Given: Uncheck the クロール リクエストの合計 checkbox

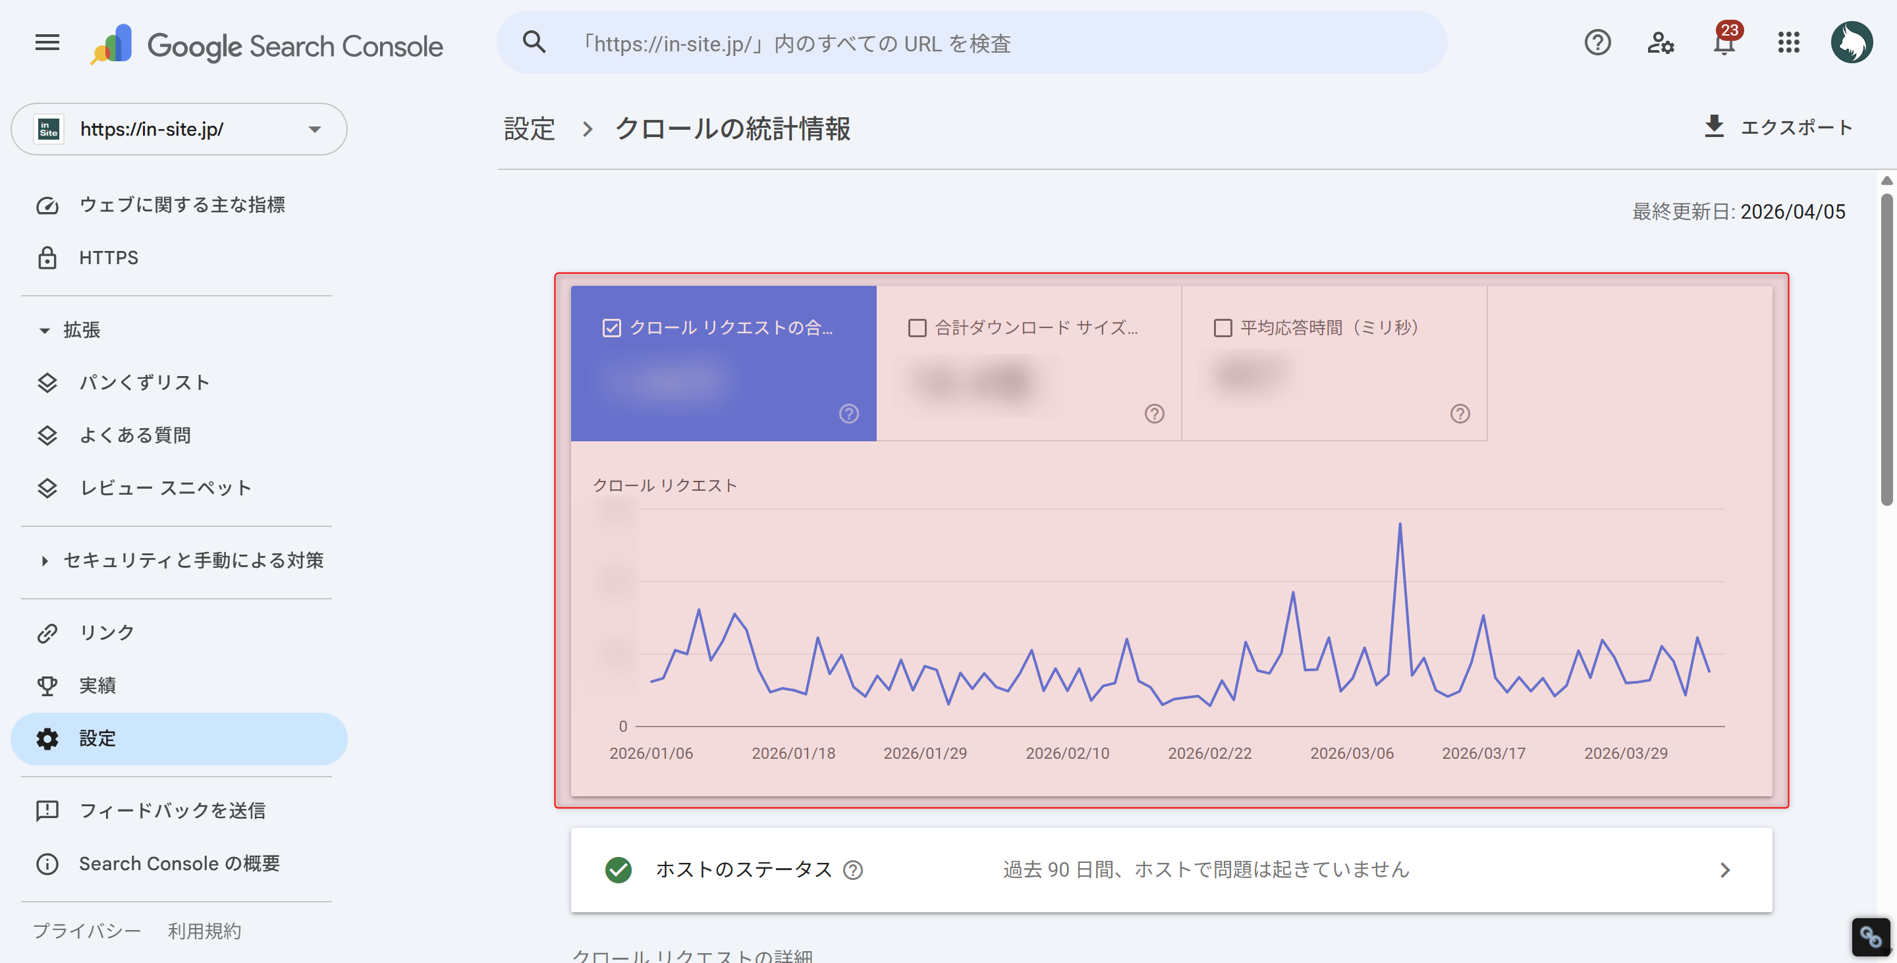Looking at the screenshot, I should click(x=611, y=329).
